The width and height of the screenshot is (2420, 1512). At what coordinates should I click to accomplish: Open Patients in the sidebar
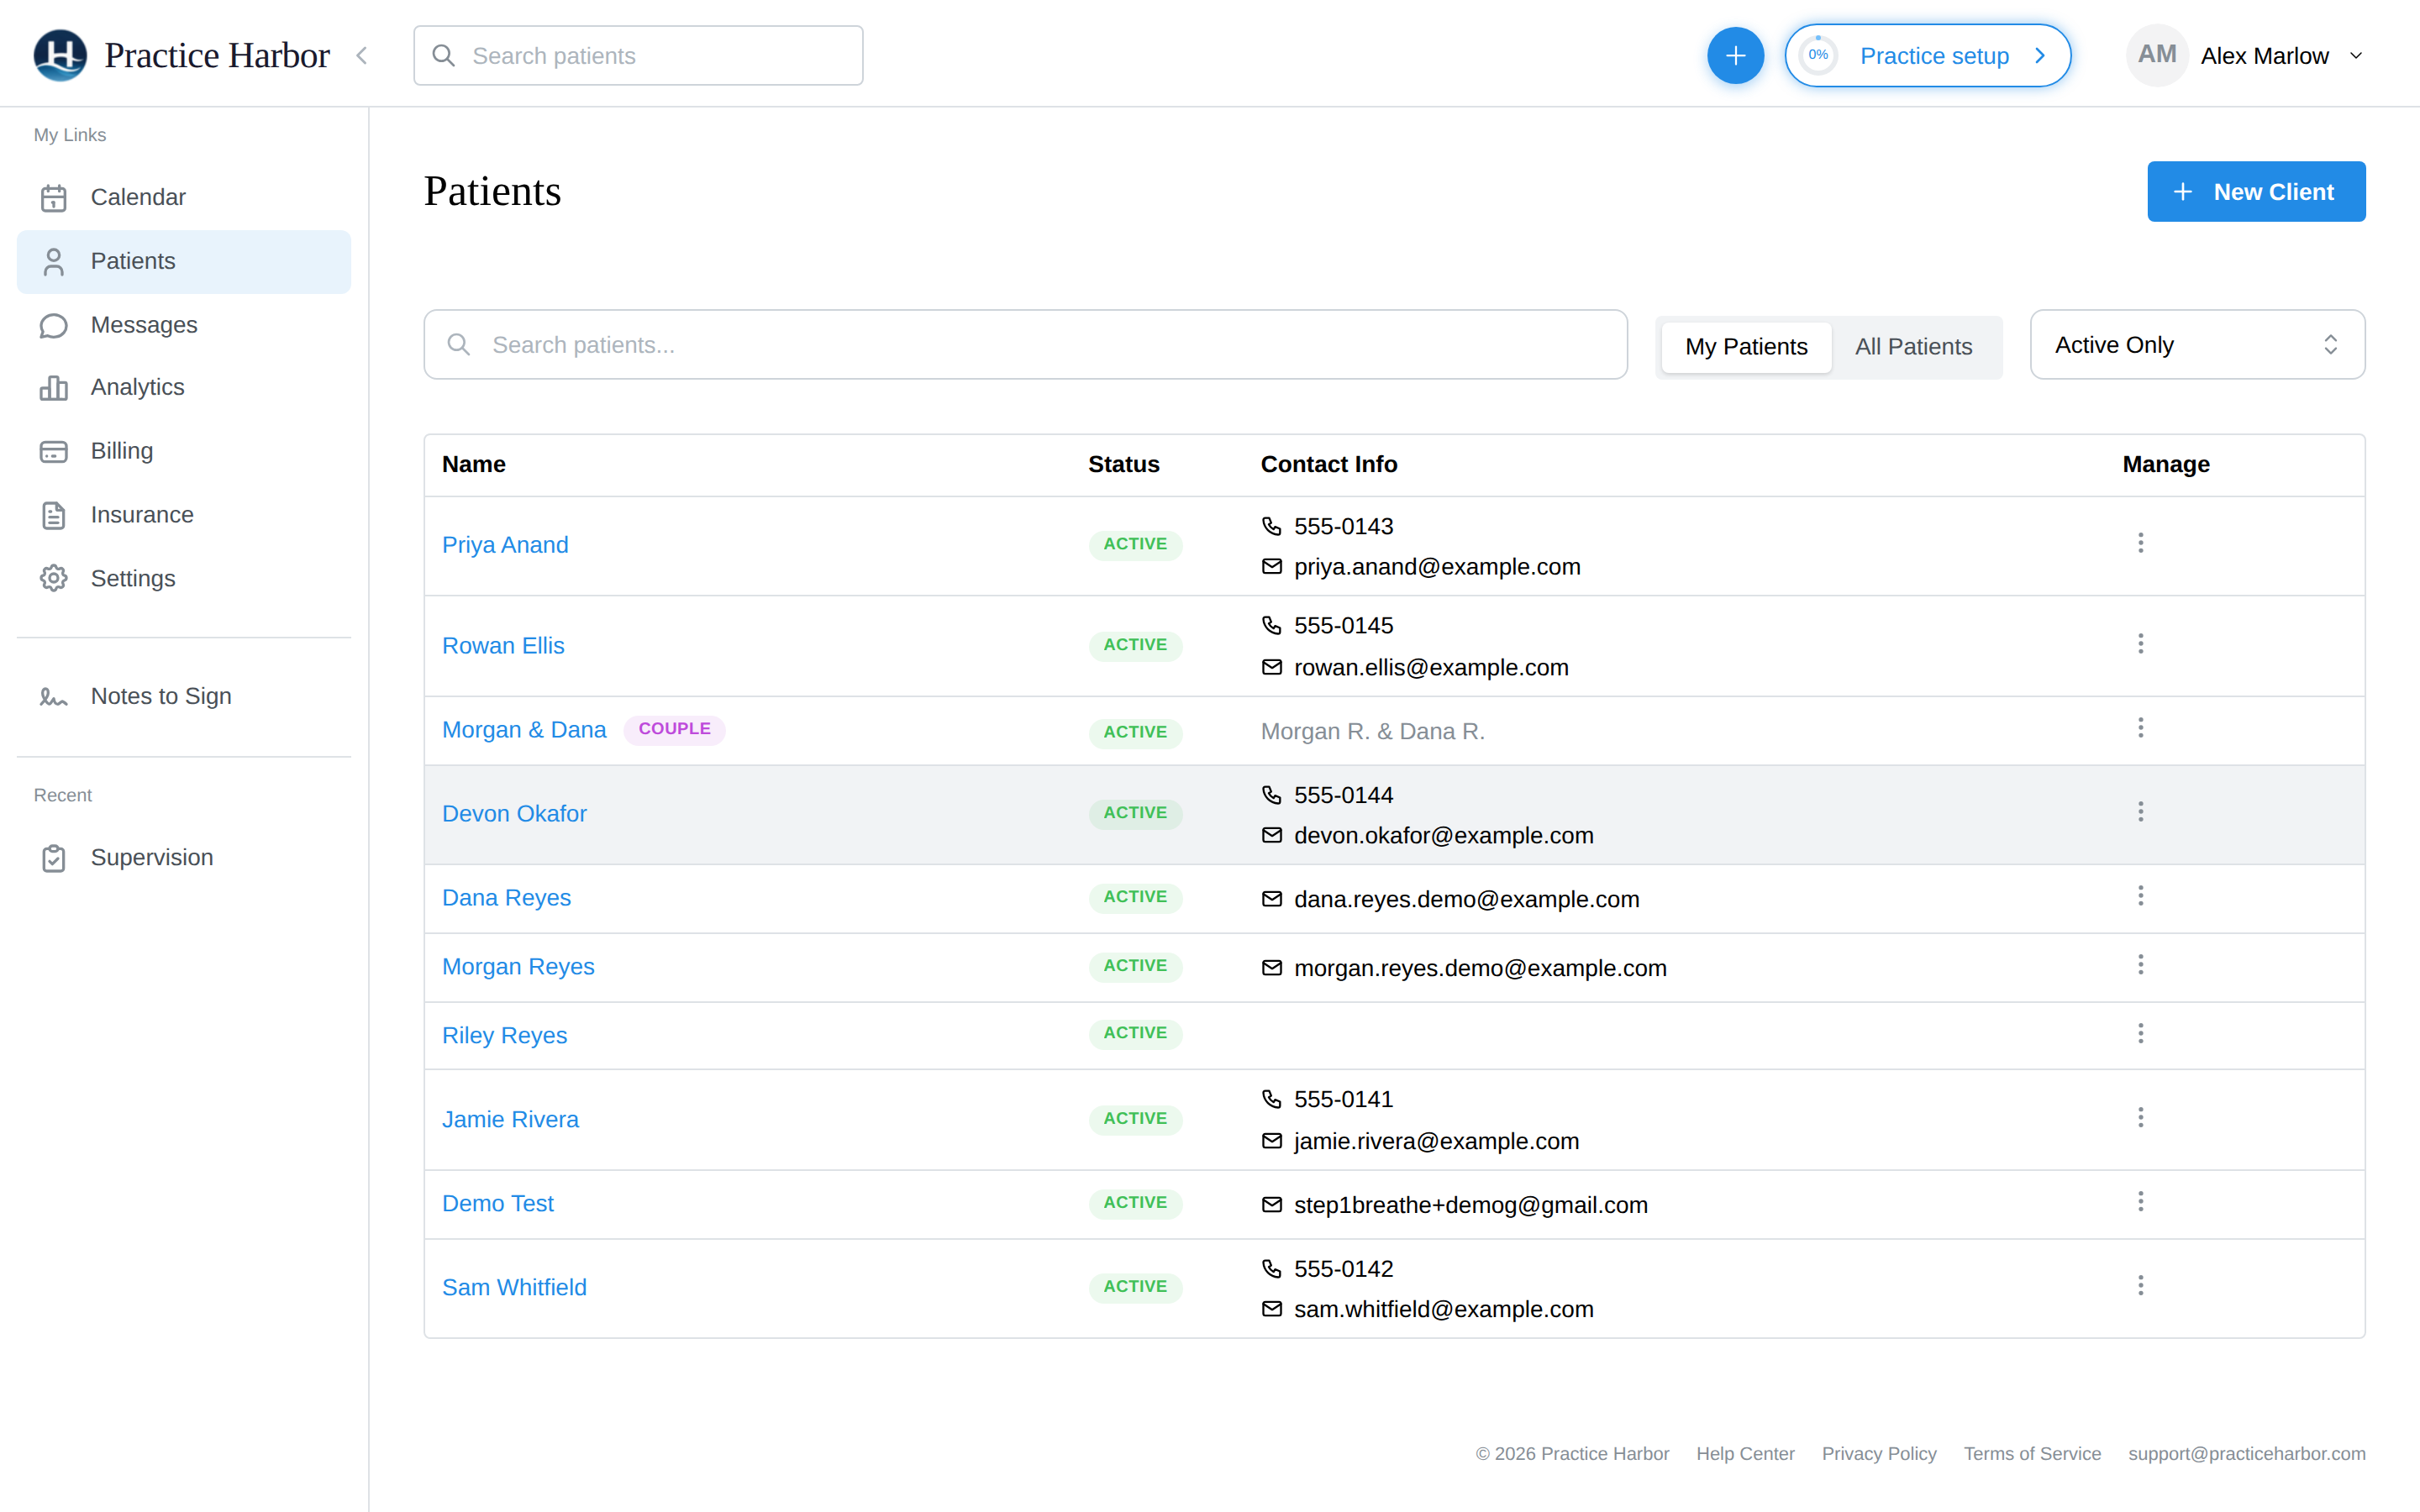point(184,261)
